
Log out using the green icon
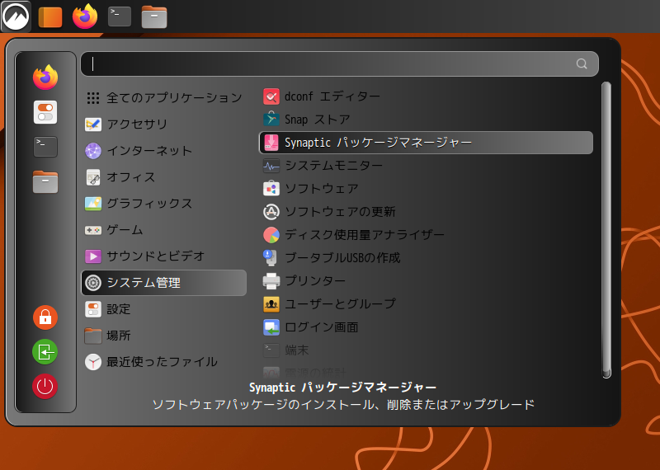tap(45, 352)
